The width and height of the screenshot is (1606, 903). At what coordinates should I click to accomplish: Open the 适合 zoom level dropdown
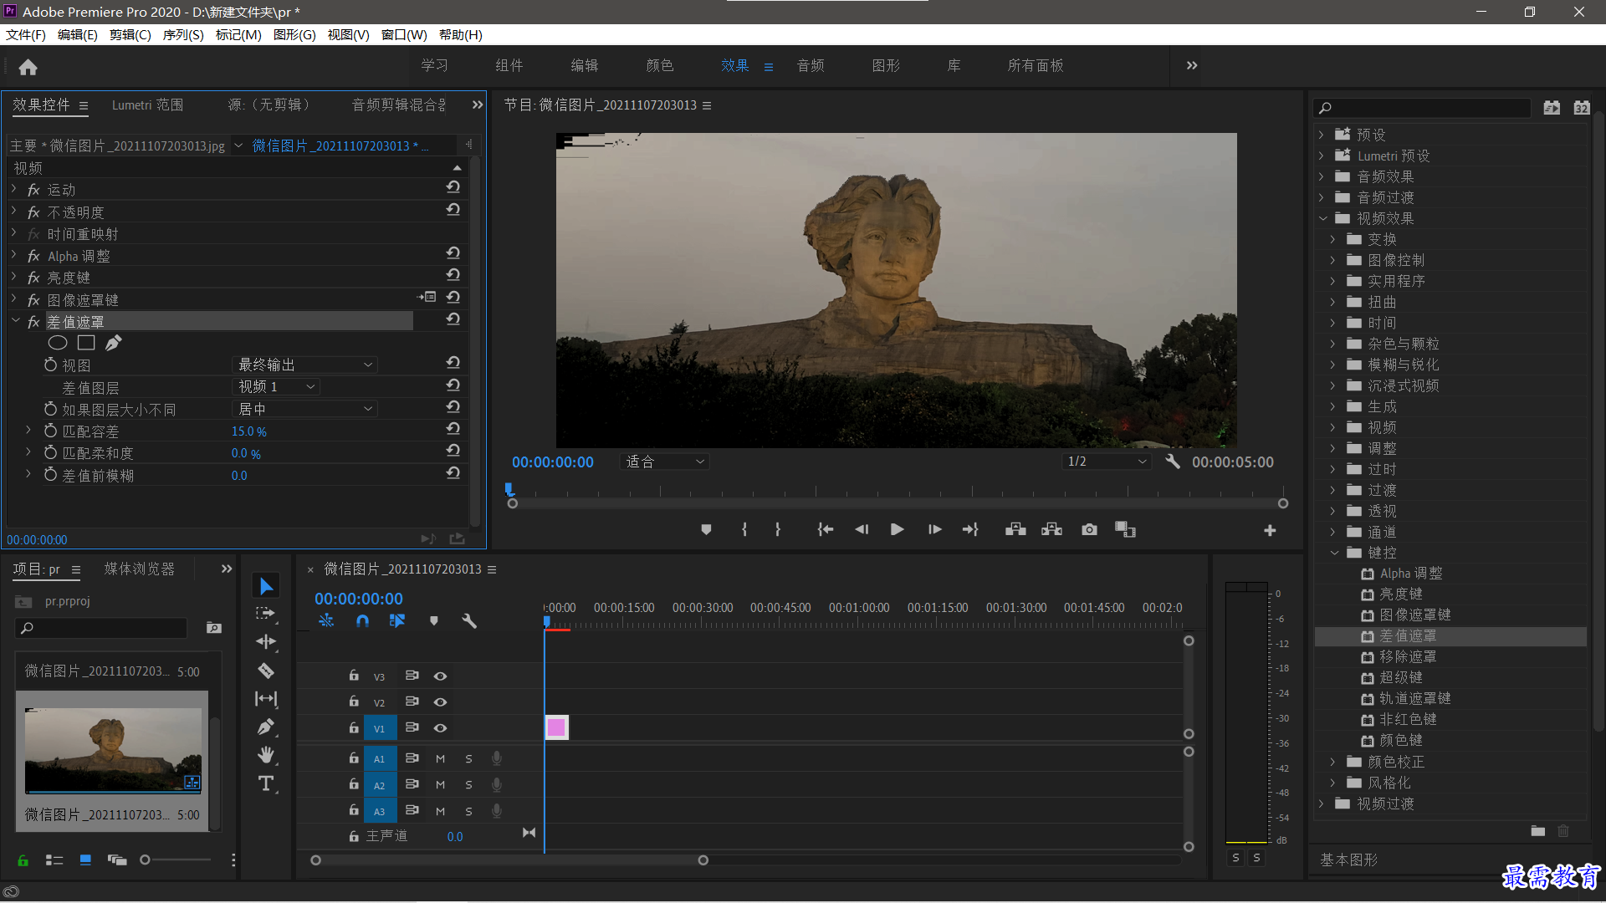point(665,462)
